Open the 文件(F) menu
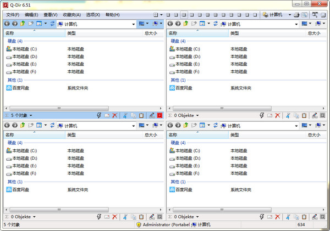330x231 pixels. coord(13,15)
